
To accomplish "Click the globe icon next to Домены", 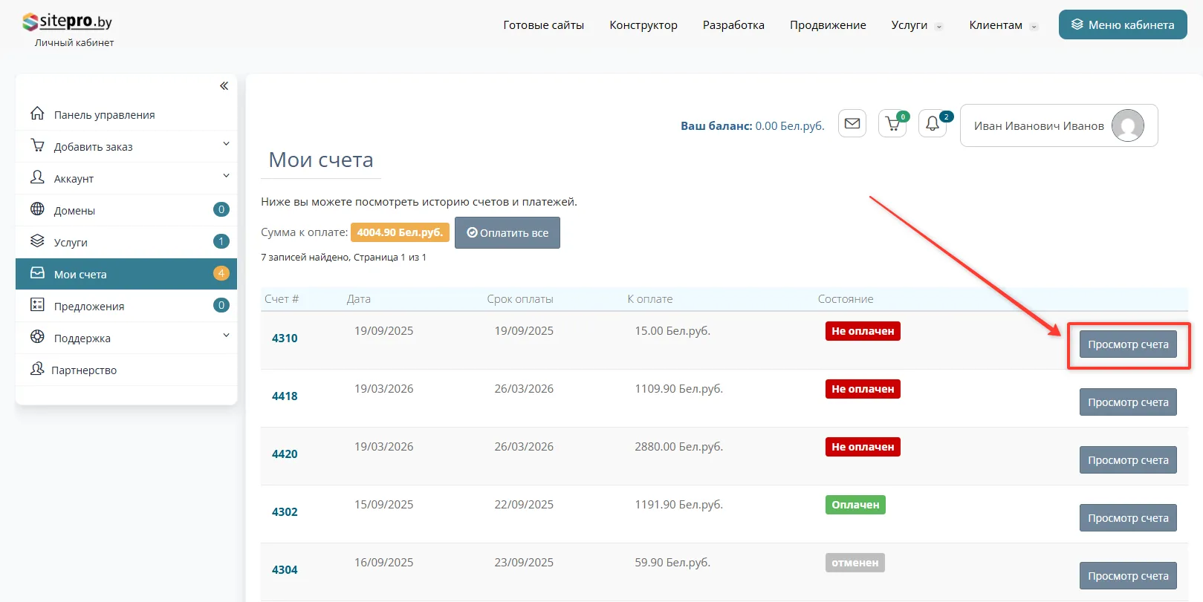I will click(x=37, y=209).
